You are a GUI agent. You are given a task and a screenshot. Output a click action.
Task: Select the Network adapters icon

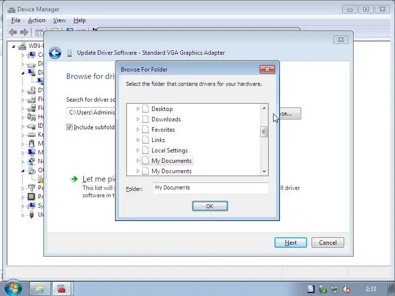click(32, 161)
